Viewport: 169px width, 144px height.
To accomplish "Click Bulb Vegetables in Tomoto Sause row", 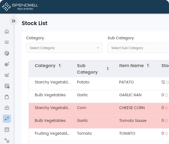I will 50,121.
